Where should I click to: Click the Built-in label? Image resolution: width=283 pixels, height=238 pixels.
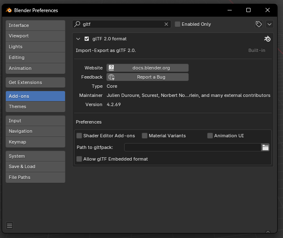257,50
